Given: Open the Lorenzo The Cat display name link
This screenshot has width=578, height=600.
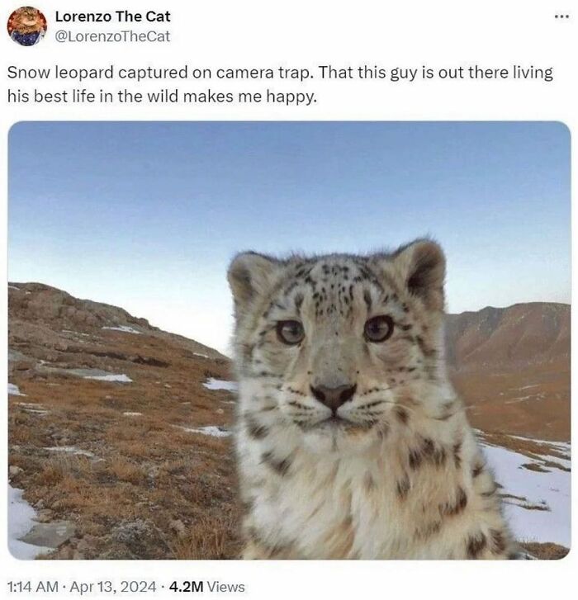Looking at the screenshot, I should tap(112, 17).
